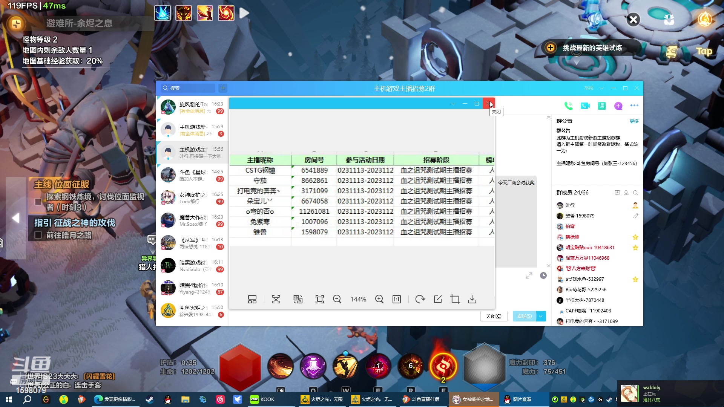724x407 pixels.
Task: Click the extract text (OCR) icon
Action: 276,299
